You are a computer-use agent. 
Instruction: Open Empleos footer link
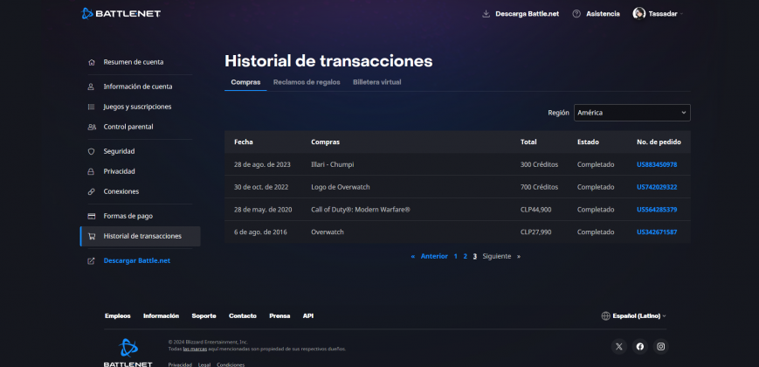118,315
